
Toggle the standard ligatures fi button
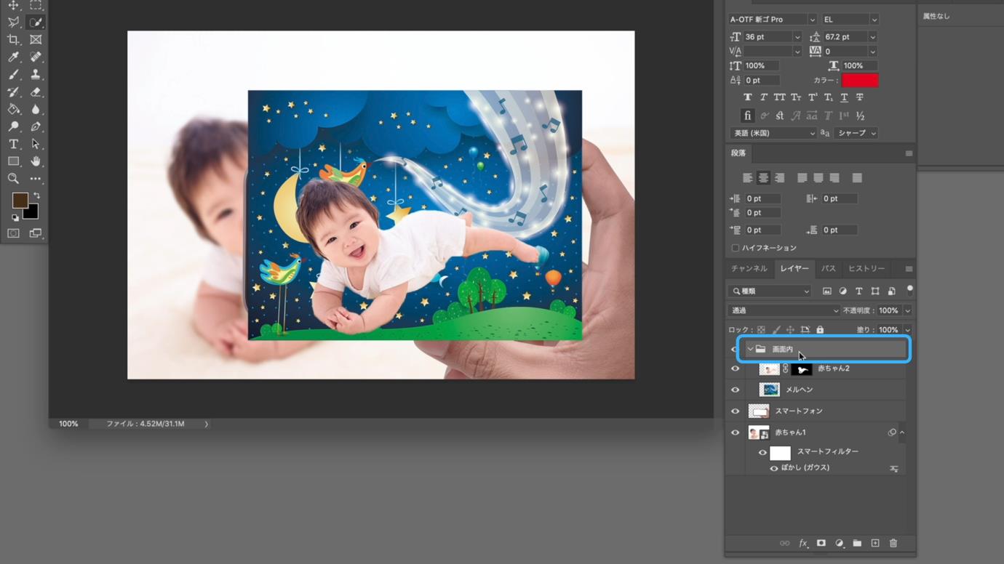click(x=747, y=116)
